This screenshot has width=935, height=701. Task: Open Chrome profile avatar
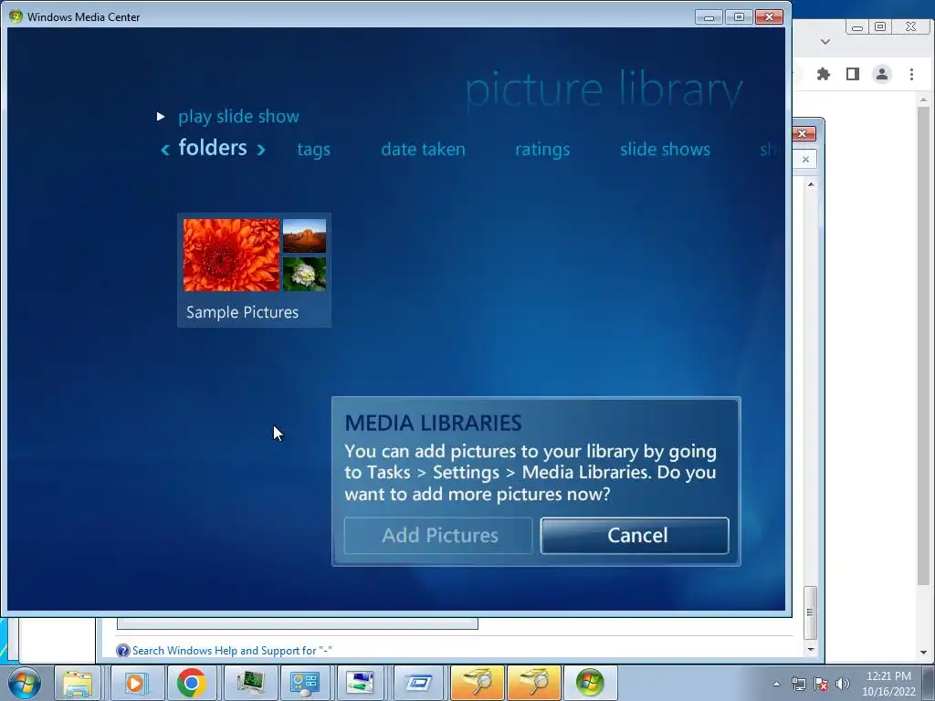click(881, 74)
